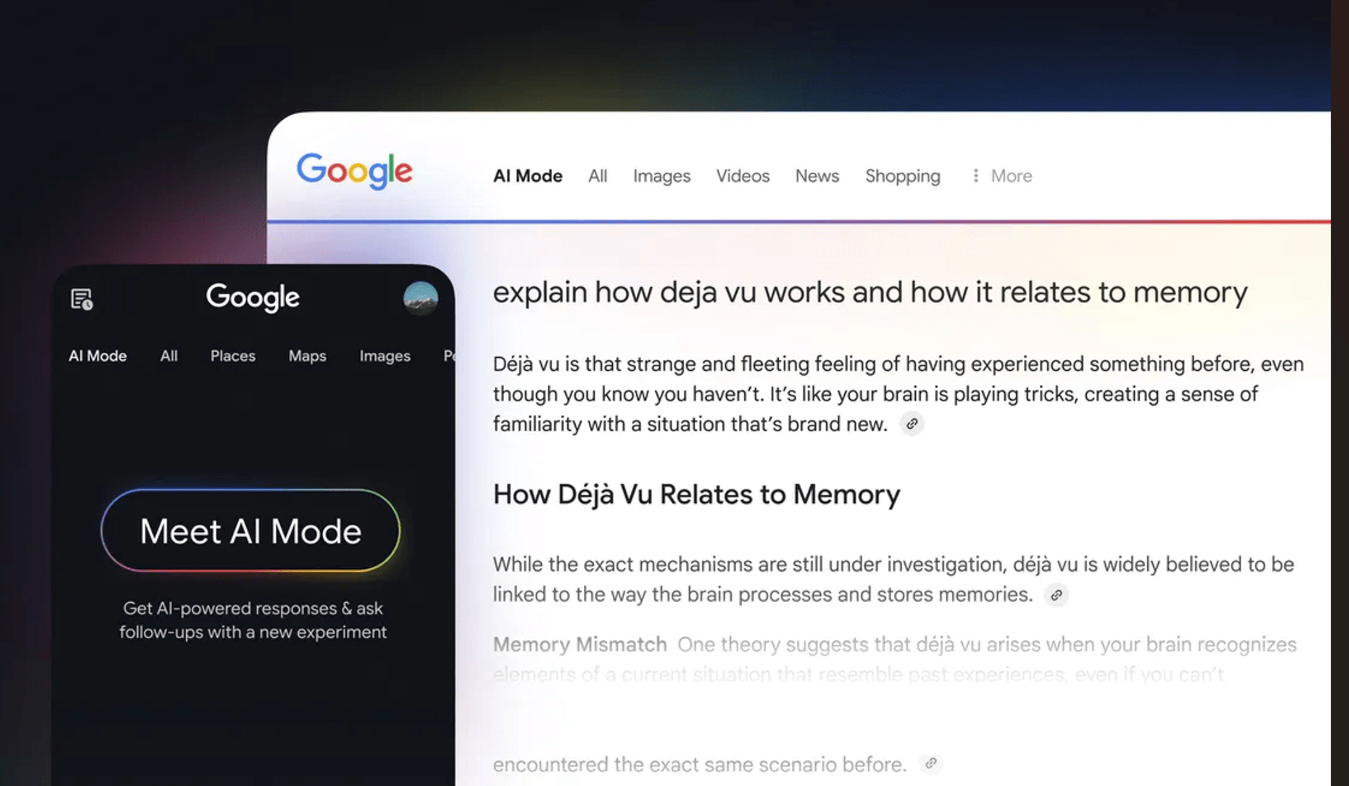Select All tab on mobile panel
The height and width of the screenshot is (786, 1349).
coord(169,356)
